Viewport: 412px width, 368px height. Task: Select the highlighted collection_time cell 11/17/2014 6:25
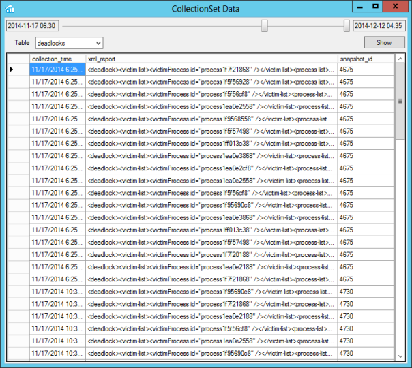point(57,70)
